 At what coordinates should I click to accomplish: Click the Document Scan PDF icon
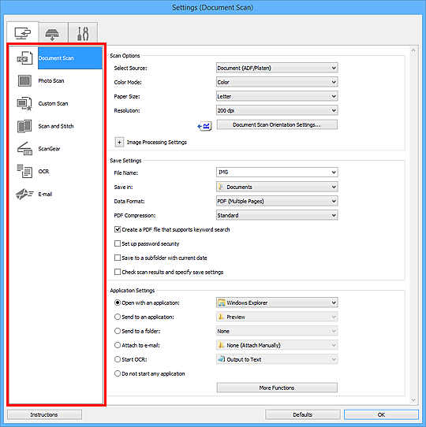pyautogui.click(x=24, y=58)
